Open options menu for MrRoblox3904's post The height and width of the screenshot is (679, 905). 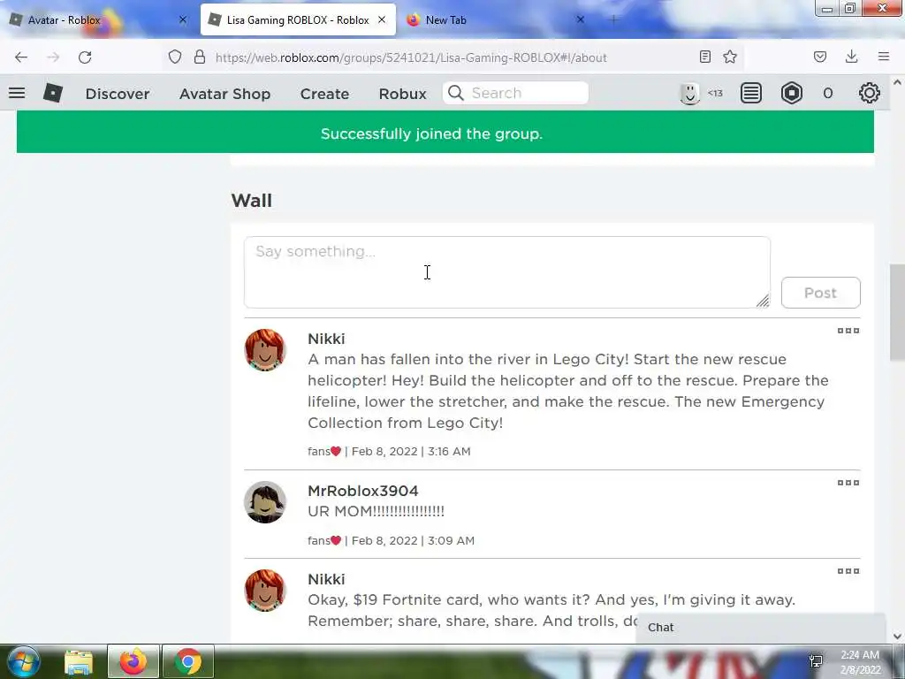pyautogui.click(x=848, y=483)
